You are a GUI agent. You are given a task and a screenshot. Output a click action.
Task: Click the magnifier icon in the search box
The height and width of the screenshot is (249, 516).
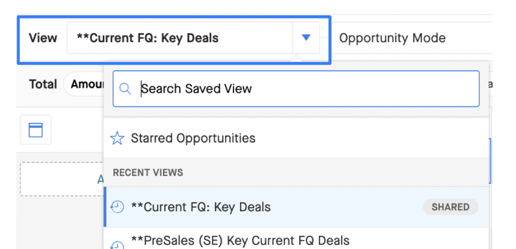coord(126,89)
